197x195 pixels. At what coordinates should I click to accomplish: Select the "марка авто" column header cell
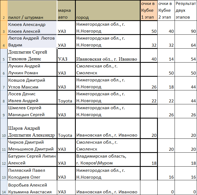tap(66, 10)
